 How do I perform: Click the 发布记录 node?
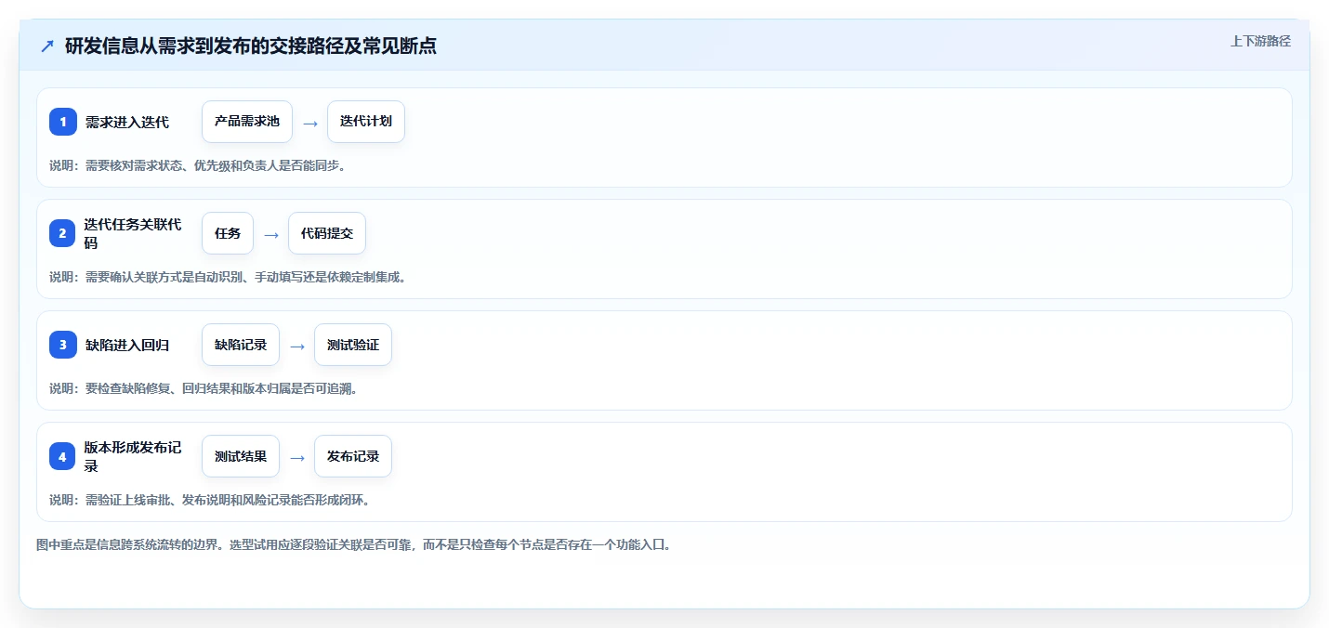point(353,456)
